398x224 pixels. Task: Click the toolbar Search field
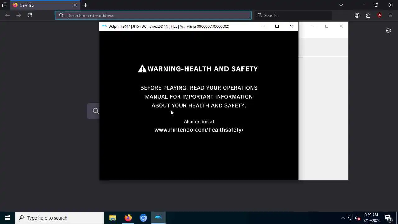click(x=293, y=15)
